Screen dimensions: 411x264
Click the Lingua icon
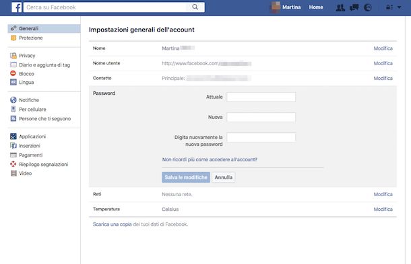13,83
